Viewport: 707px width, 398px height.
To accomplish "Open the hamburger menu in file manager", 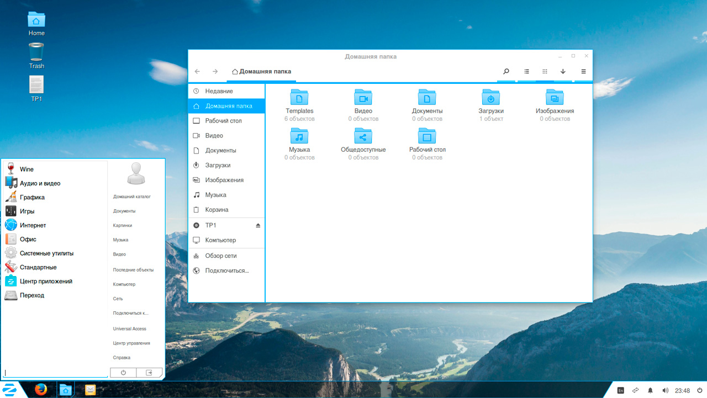I will pyautogui.click(x=583, y=71).
